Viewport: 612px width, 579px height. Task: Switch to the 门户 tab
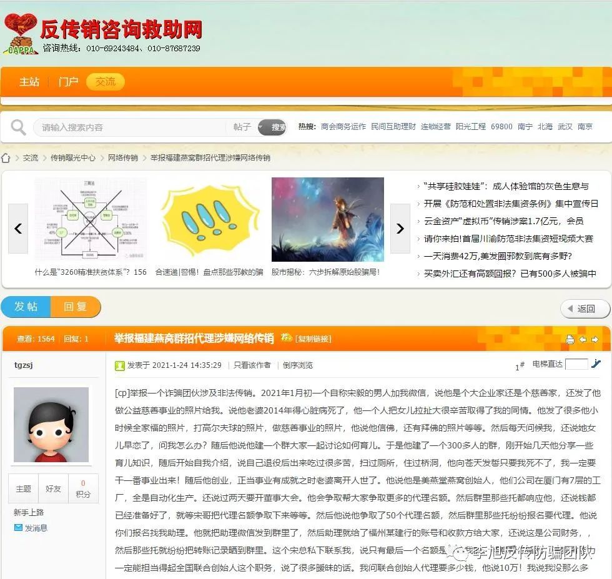pyautogui.click(x=68, y=82)
